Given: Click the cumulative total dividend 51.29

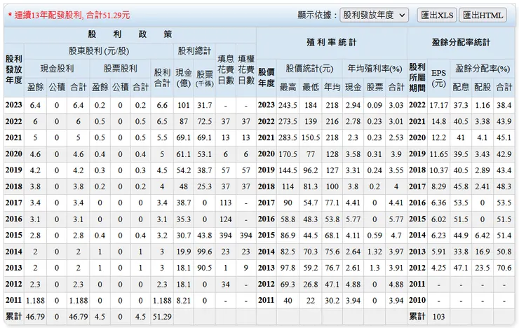Looking at the screenshot, I should coord(162,317).
